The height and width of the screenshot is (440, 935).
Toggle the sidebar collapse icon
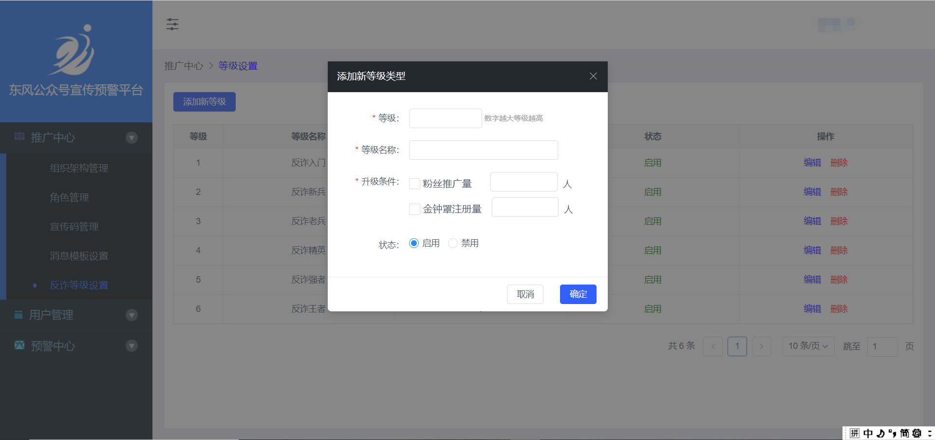tap(172, 24)
